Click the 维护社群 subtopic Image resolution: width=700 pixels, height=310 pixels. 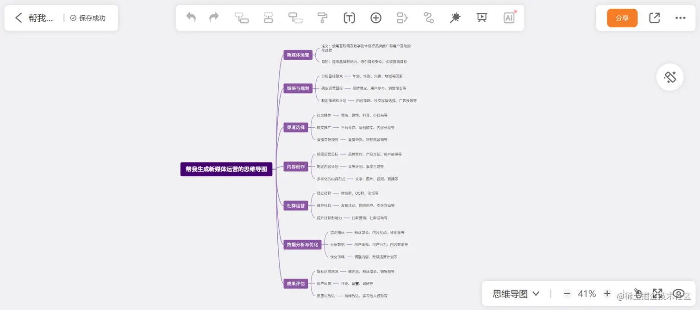[324, 205]
